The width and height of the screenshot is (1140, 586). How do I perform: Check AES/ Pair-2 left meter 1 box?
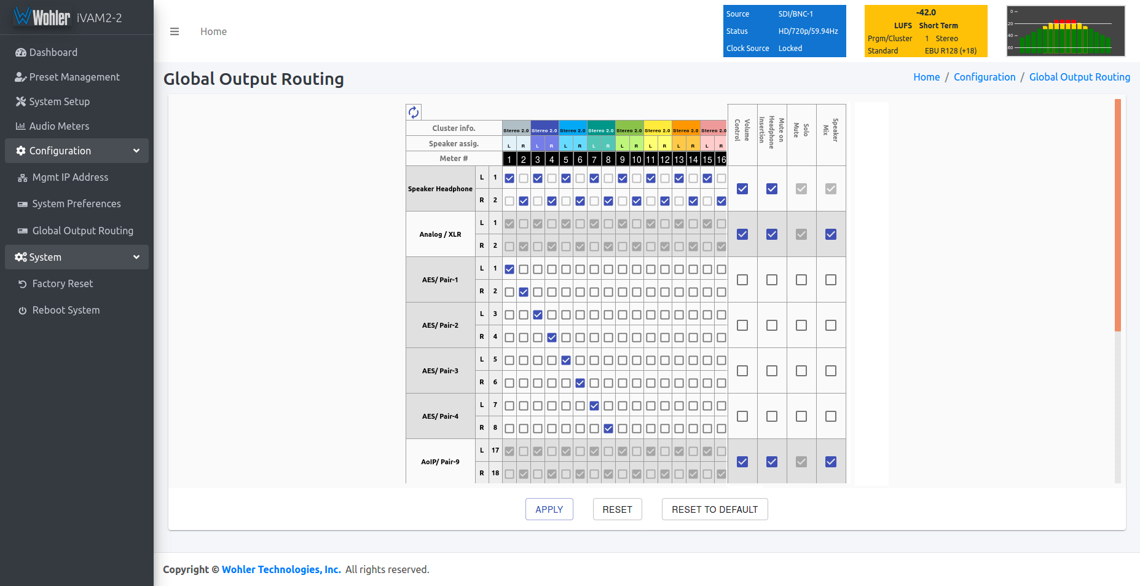click(x=509, y=315)
